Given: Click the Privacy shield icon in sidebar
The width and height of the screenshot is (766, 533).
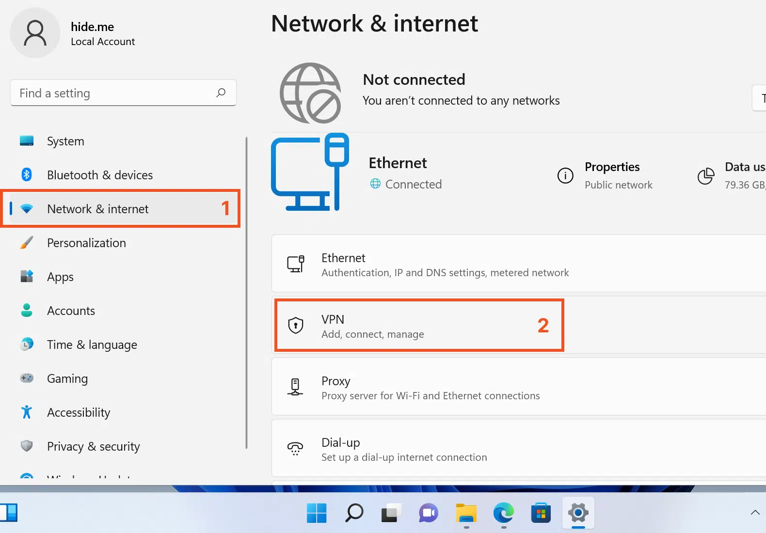Looking at the screenshot, I should click(x=27, y=446).
